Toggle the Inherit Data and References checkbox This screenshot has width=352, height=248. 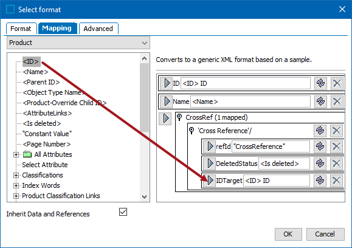(x=123, y=212)
